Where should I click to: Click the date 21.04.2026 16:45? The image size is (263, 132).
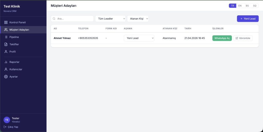click(195, 38)
